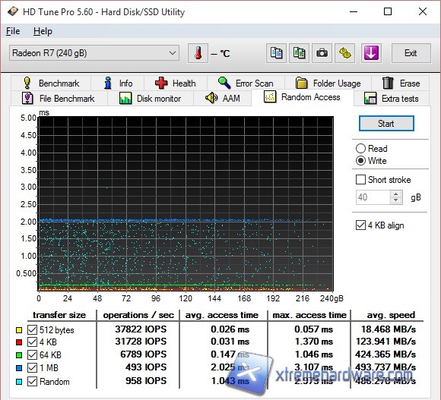Screen dimensions: 441x400
Task: Click the 1.370 ms max access time
Action: (314, 342)
